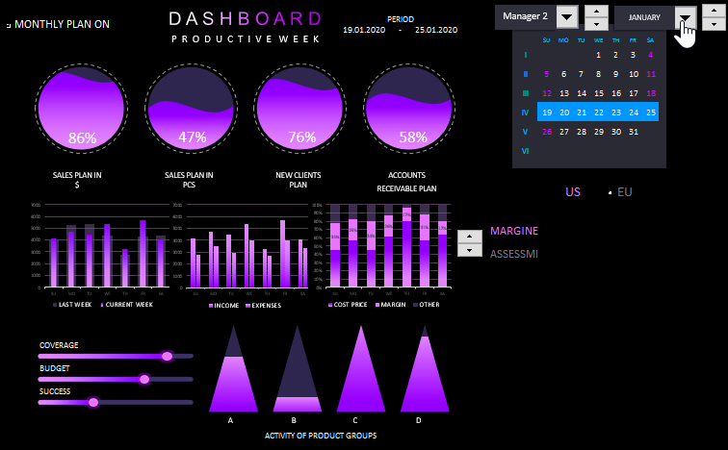Click the Coverage slider handle

tap(168, 356)
